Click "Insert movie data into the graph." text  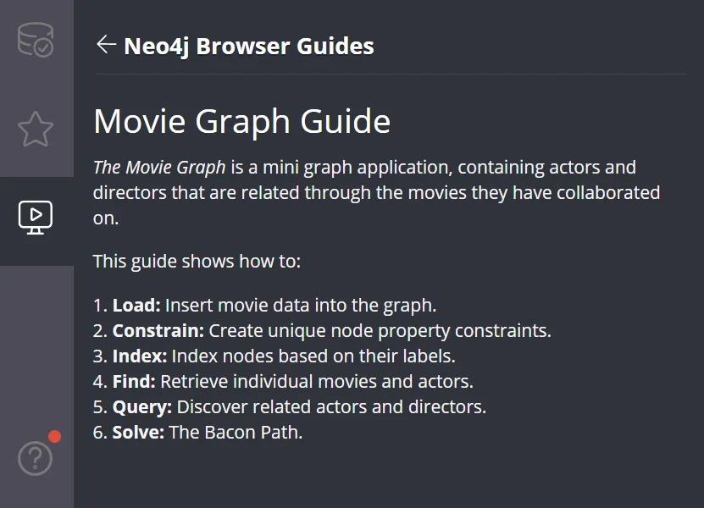tap(301, 305)
